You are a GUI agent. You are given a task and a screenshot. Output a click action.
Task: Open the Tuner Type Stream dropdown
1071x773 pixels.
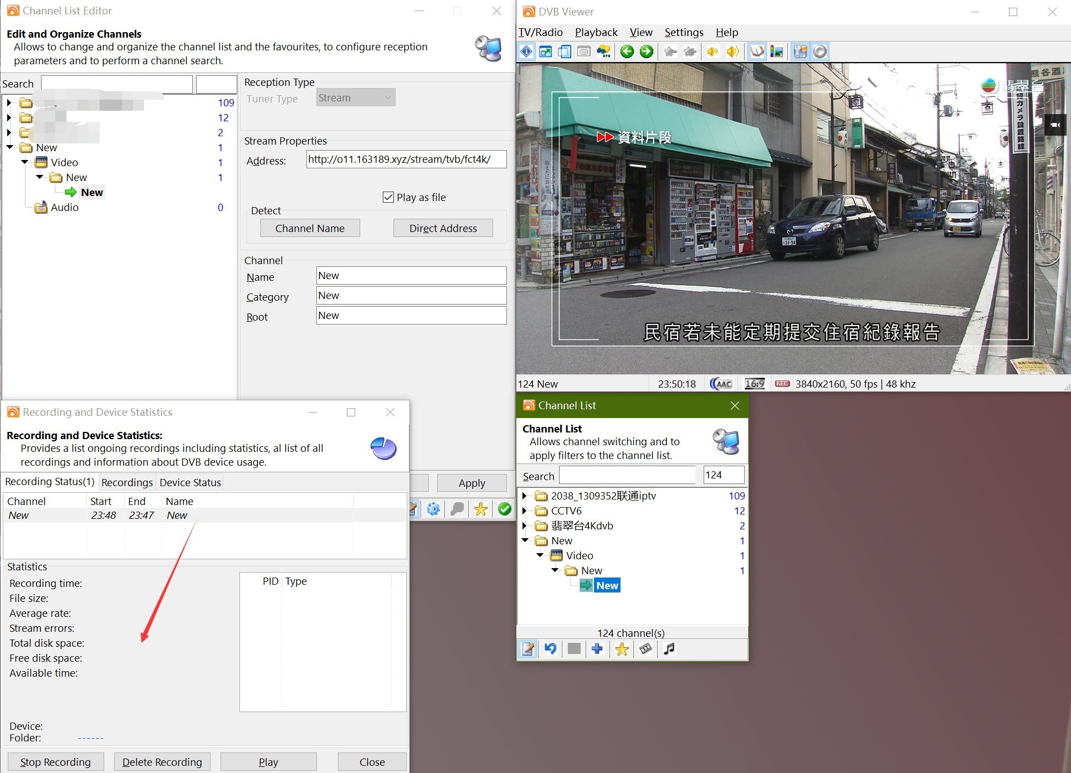point(356,98)
